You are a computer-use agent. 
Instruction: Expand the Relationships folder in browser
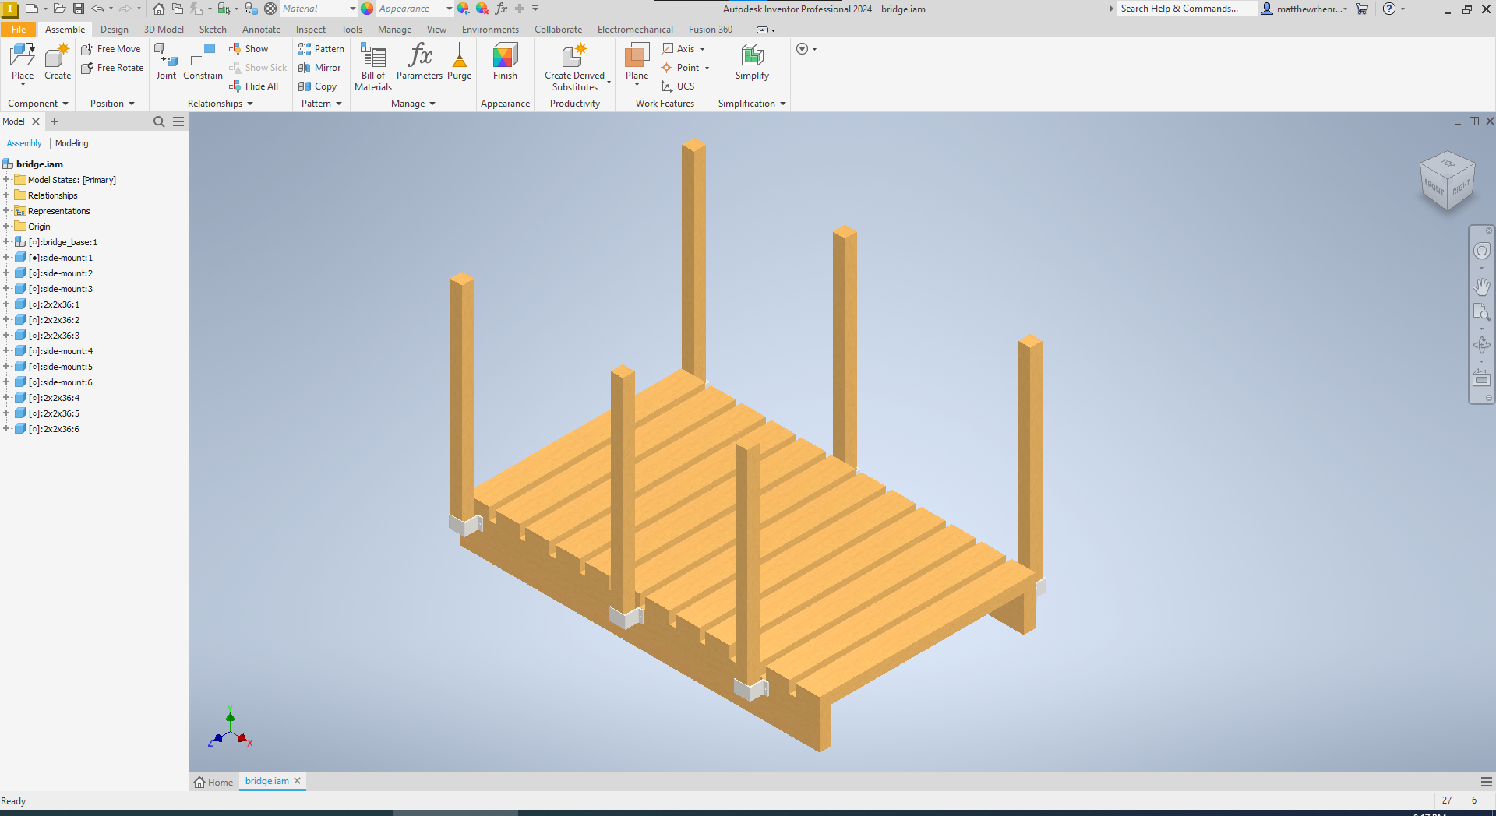pos(6,195)
